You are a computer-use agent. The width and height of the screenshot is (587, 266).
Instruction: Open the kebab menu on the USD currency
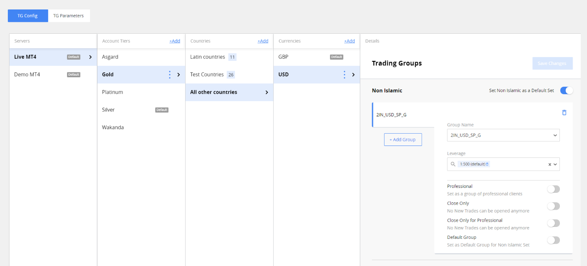[344, 74]
